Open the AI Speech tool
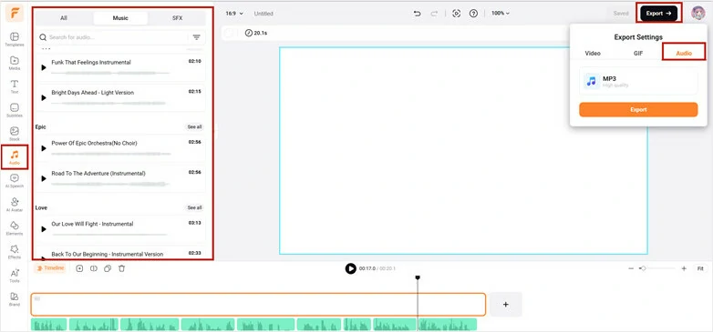 point(15,181)
